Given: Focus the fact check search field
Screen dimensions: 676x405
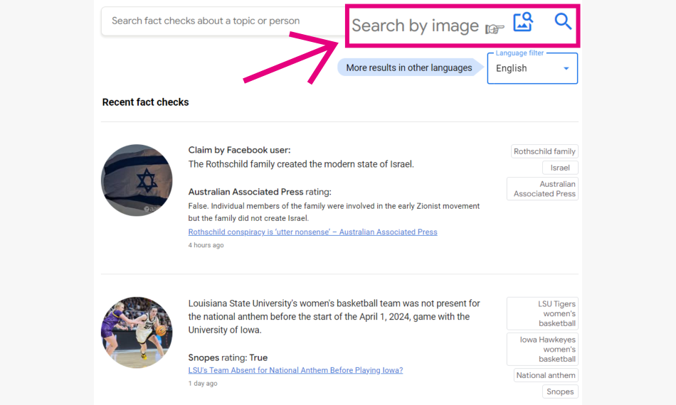Looking at the screenshot, I should tap(223, 21).
